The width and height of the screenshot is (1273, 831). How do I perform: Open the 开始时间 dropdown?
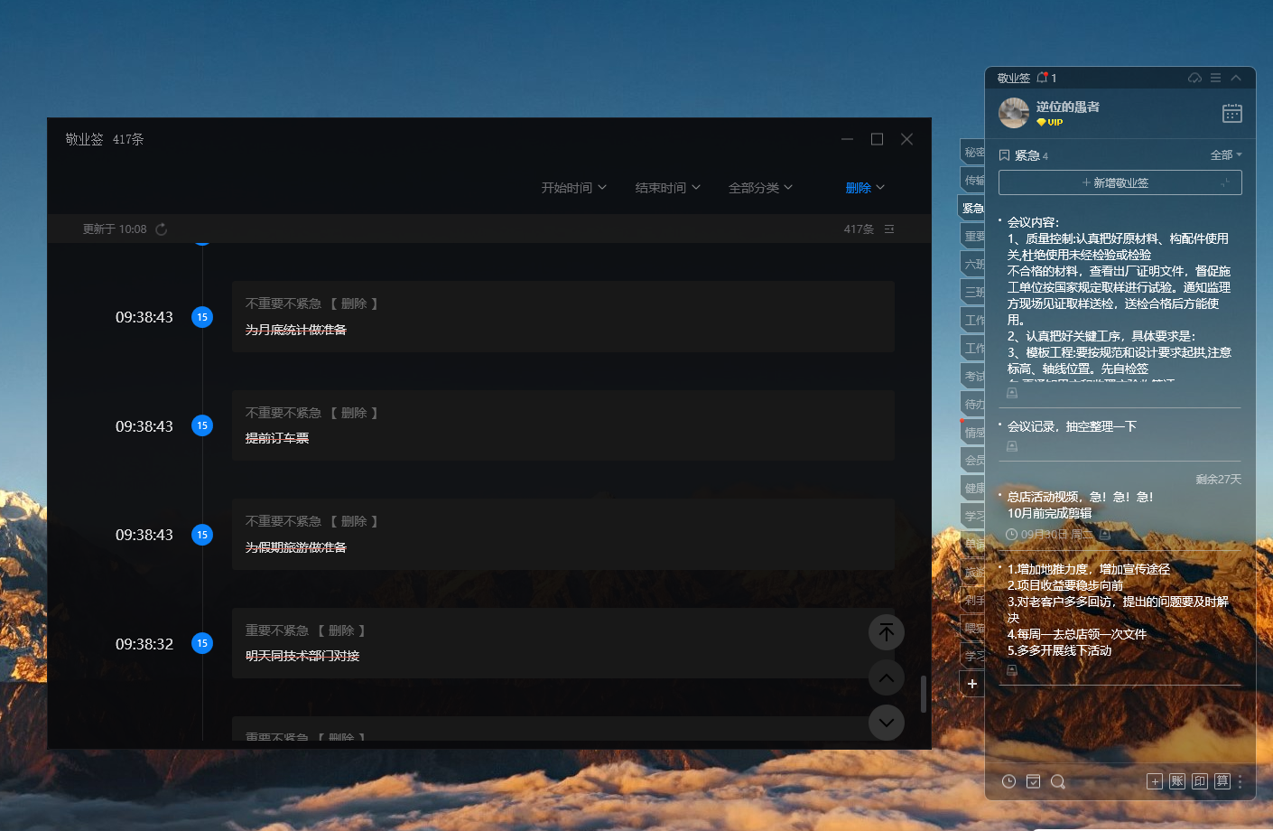tap(574, 188)
